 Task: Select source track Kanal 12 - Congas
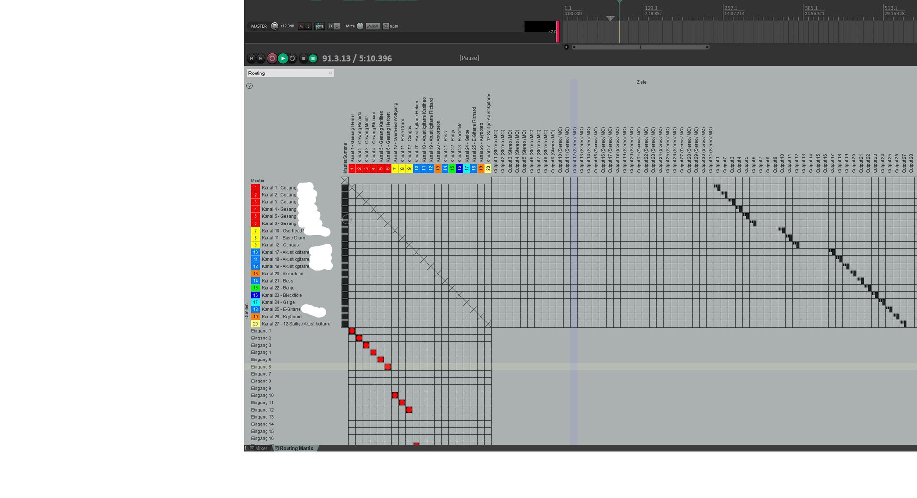click(x=280, y=245)
